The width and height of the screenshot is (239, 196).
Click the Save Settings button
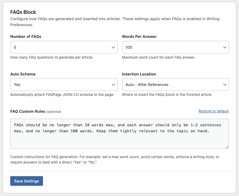click(x=26, y=181)
